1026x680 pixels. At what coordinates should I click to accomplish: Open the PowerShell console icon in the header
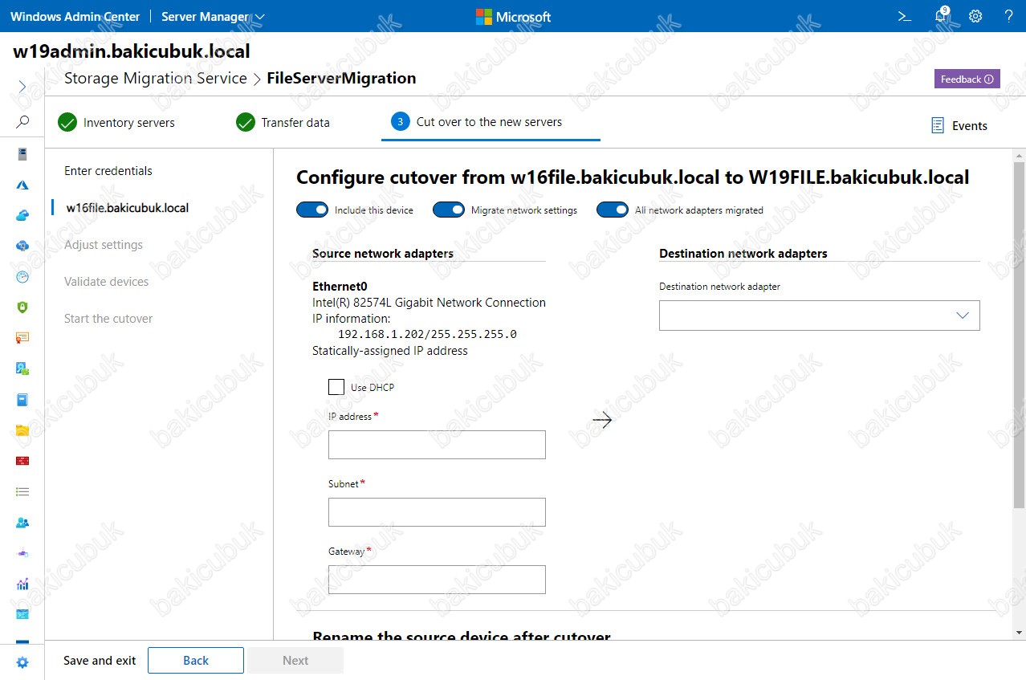pos(905,16)
